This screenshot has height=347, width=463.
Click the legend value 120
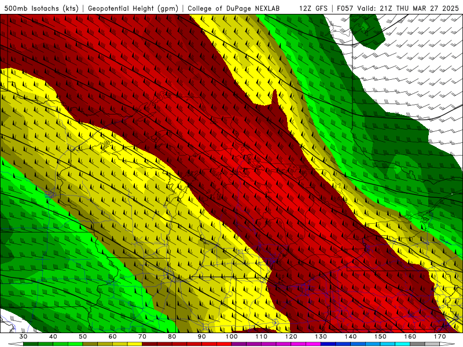click(x=291, y=337)
